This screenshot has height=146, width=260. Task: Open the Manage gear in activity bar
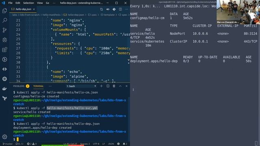pos(4,137)
